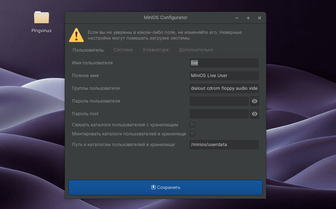Toggle 'Монтировать каталоги пользователей в хранилище' checkbox
This screenshot has height=209, width=336.
click(x=192, y=134)
